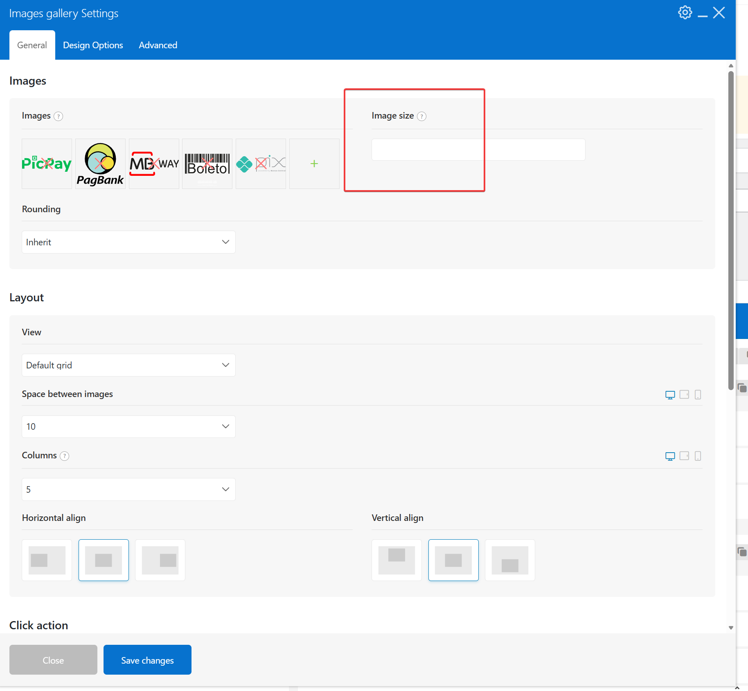748x691 pixels.
Task: Select desktop device icon for Space between images
Action: (670, 395)
